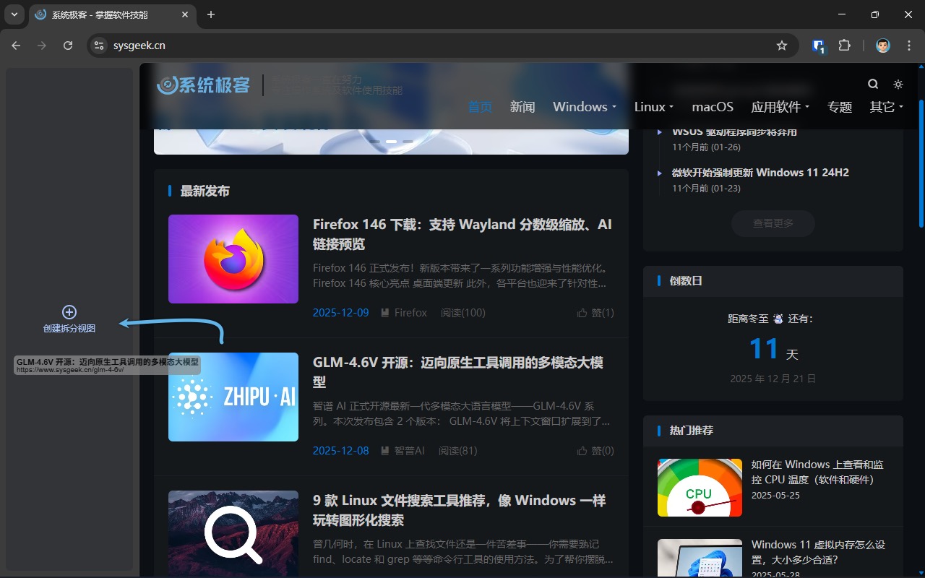Click the 系统极客 site logo
Screen dimensions: 925x578
click(203, 85)
